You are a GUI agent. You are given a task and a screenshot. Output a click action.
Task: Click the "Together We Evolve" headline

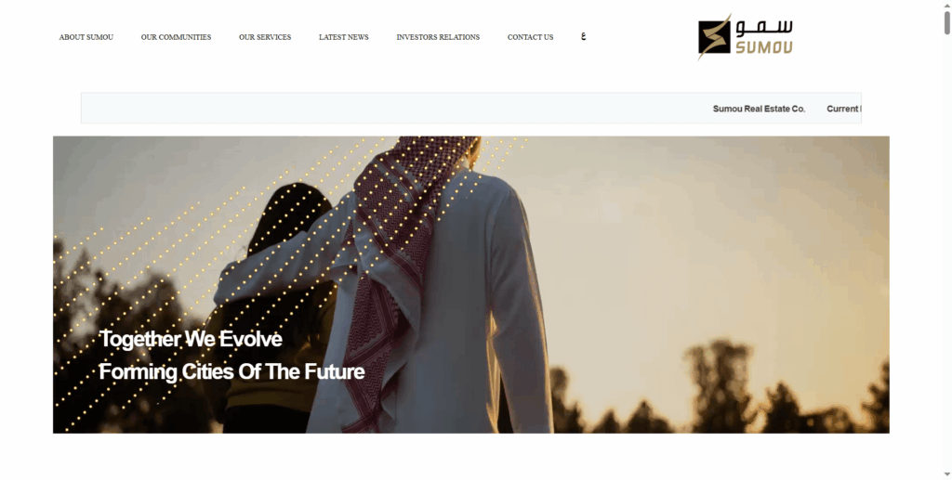click(x=190, y=339)
